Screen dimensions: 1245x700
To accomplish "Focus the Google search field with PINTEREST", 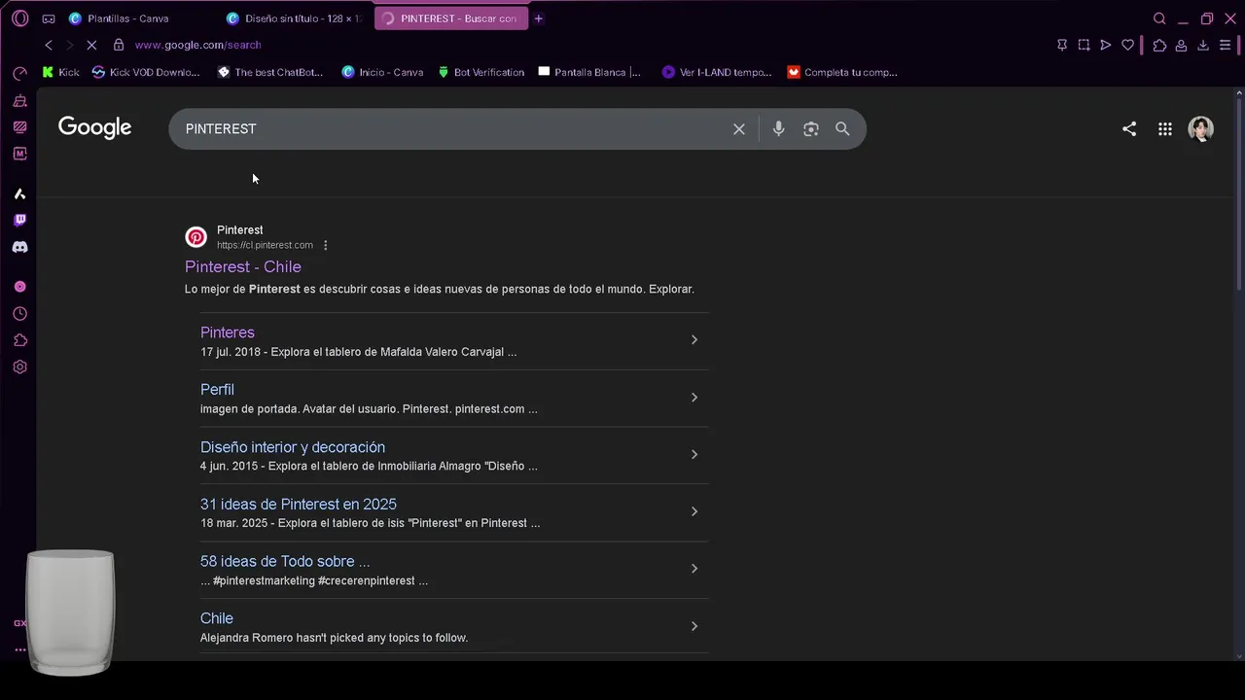I will pos(452,128).
